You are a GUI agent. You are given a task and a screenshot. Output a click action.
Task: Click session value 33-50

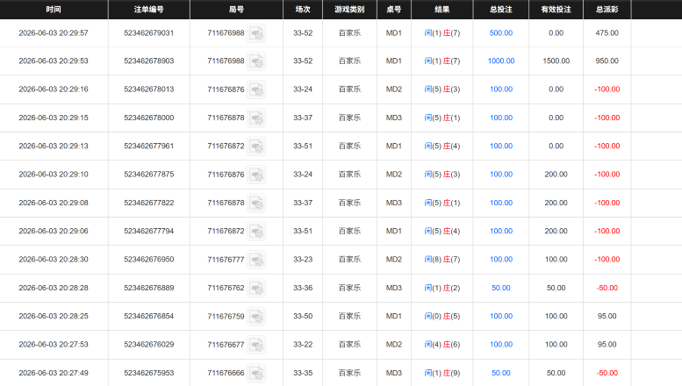(303, 316)
